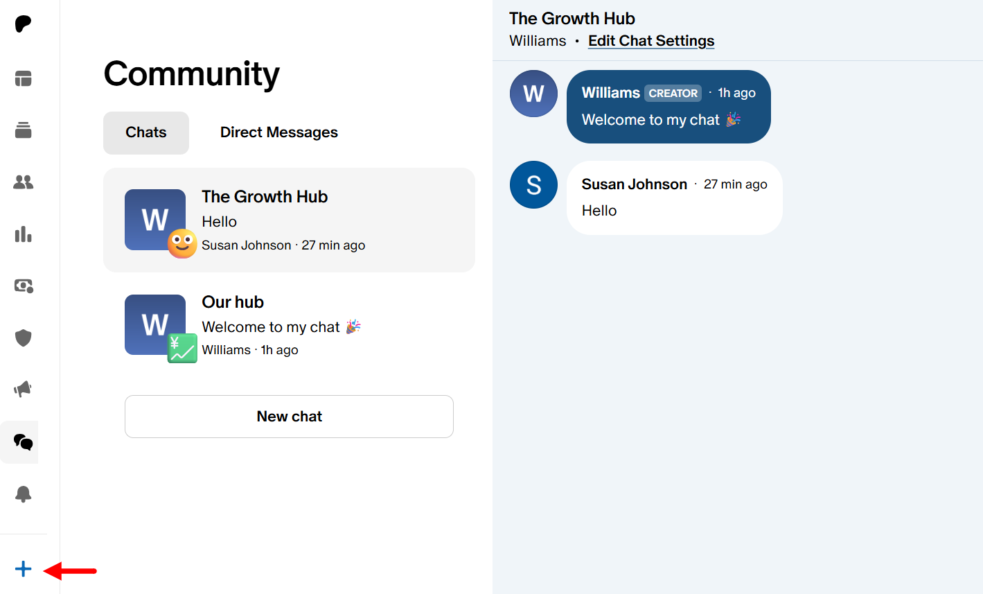The image size is (983, 594).
Task: Click Susan Johnson's round S avatar
Action: pos(533,185)
